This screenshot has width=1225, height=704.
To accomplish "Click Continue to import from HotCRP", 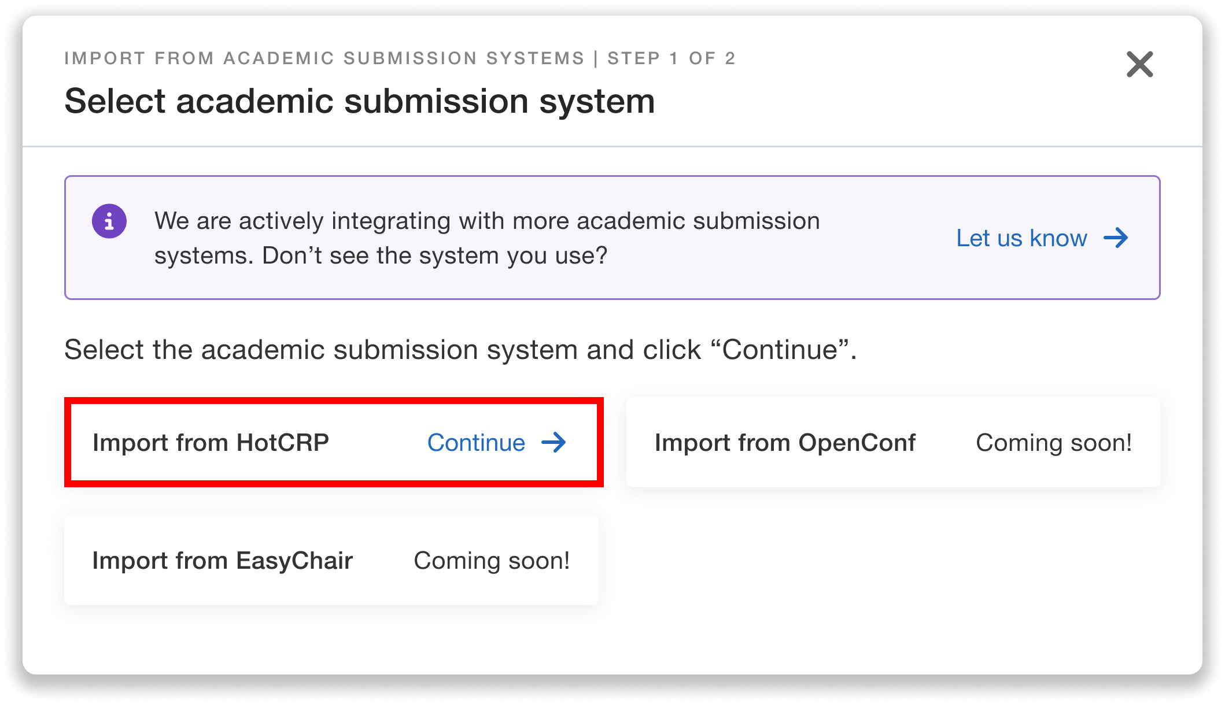I will [x=476, y=443].
